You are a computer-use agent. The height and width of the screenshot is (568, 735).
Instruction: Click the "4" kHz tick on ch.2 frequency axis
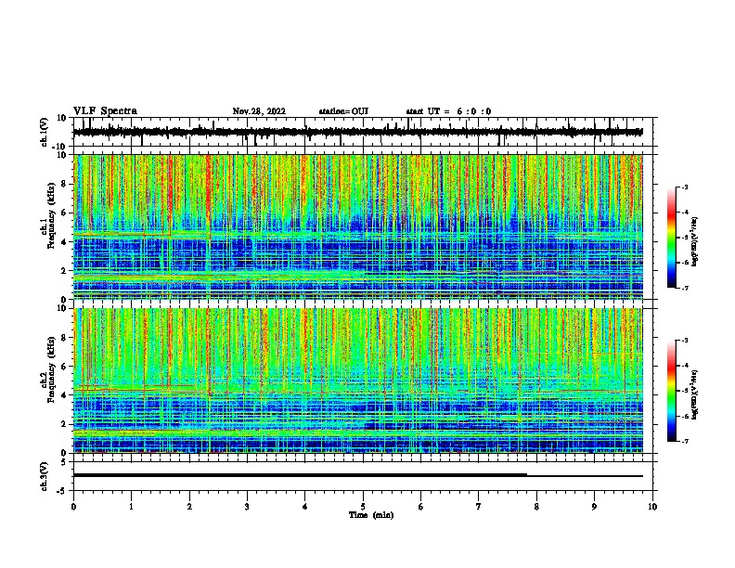[65, 395]
